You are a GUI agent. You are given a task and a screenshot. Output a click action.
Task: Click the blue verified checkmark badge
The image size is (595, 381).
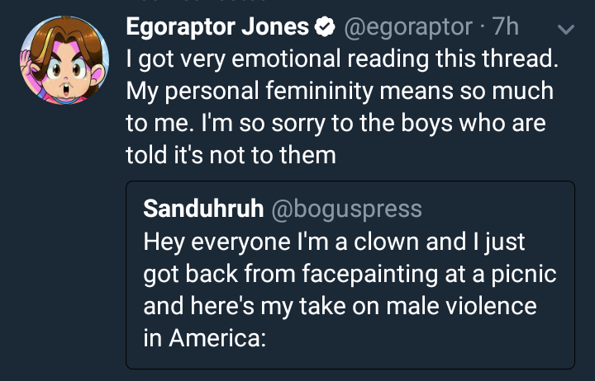pyautogui.click(x=324, y=29)
